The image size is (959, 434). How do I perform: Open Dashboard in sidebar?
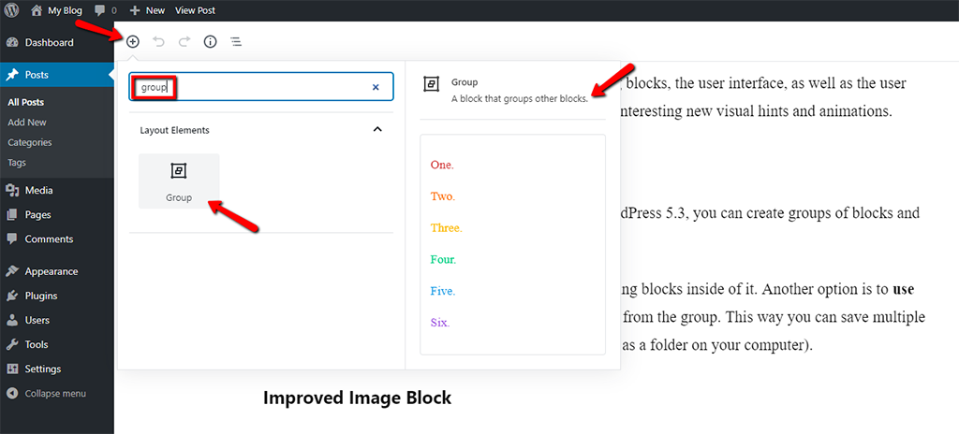click(57, 43)
